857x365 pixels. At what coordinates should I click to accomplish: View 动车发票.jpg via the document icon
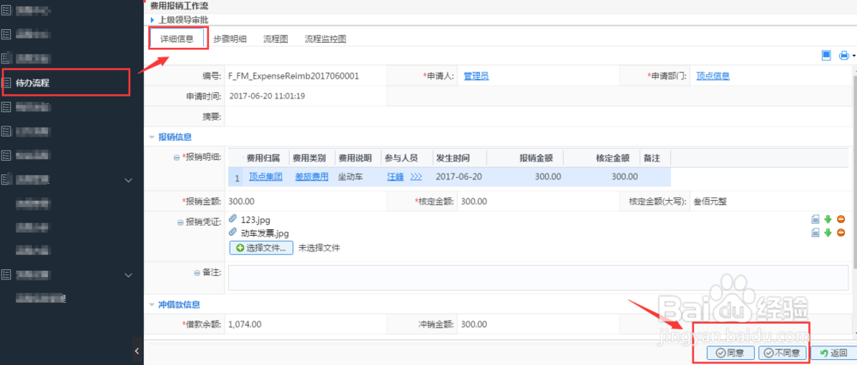tap(816, 233)
